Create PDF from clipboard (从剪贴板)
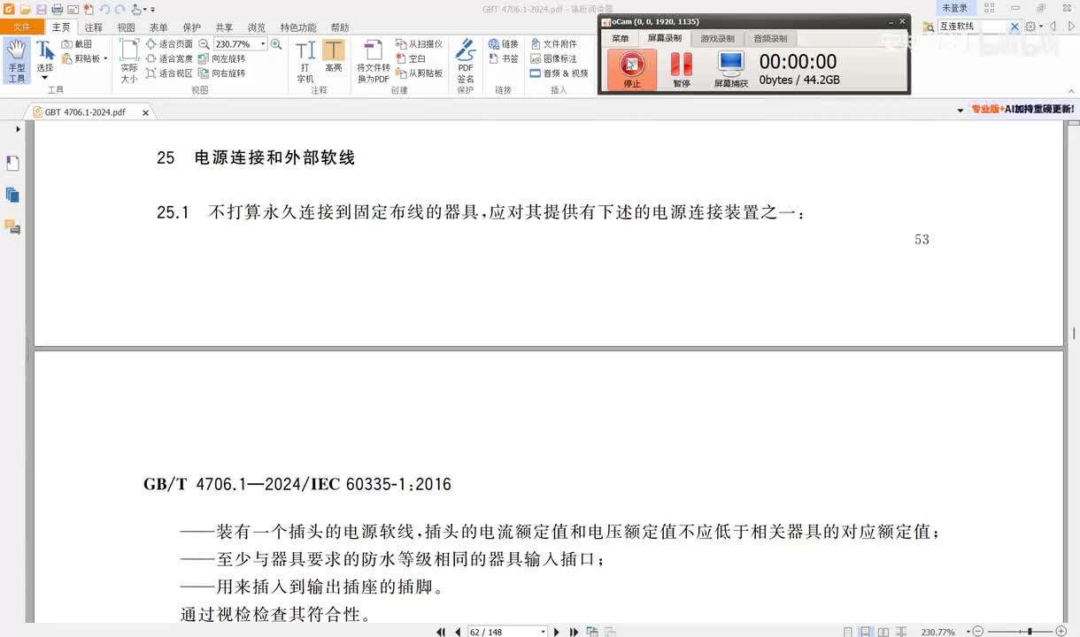The image size is (1080, 637). point(419,73)
